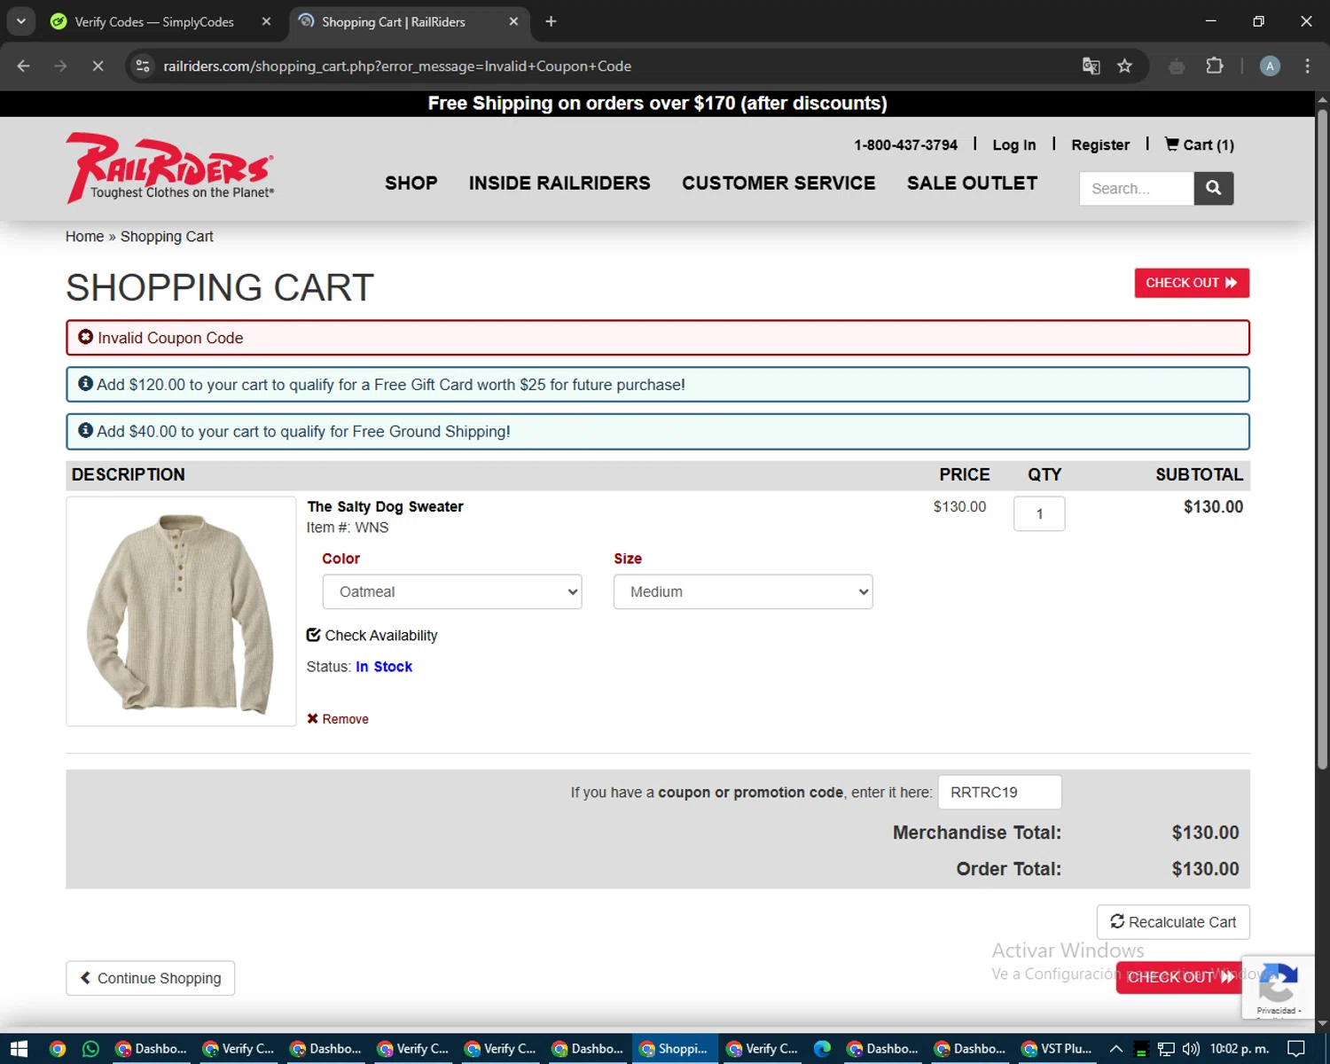Open the INSIDE RAILRIDERS menu
The height and width of the screenshot is (1064, 1330).
point(559,183)
